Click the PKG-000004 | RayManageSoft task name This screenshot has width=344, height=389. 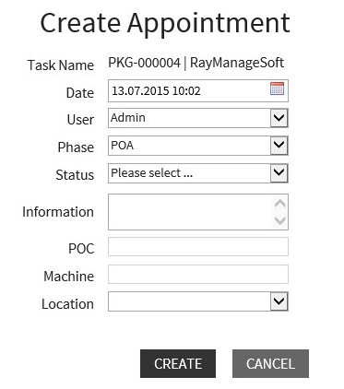click(196, 63)
